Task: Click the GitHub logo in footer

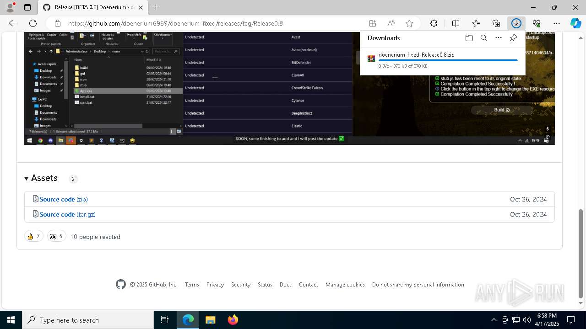Action: (x=121, y=285)
